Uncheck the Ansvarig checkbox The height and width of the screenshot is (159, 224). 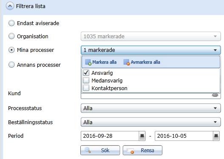pyautogui.click(x=86, y=73)
